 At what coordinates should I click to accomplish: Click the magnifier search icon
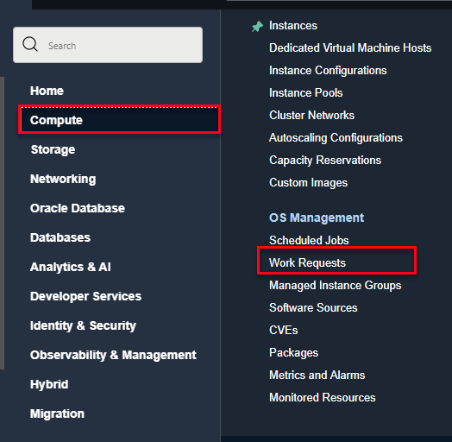point(30,44)
